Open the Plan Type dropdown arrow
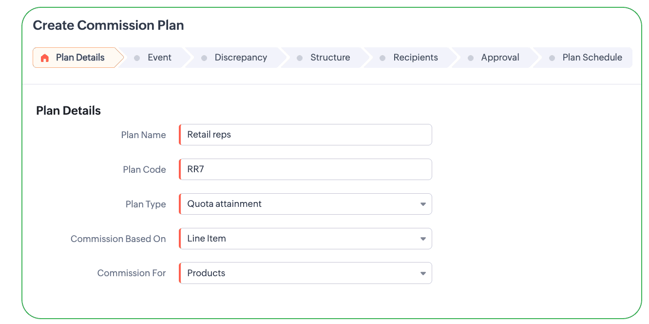The height and width of the screenshot is (324, 649). [x=423, y=204]
